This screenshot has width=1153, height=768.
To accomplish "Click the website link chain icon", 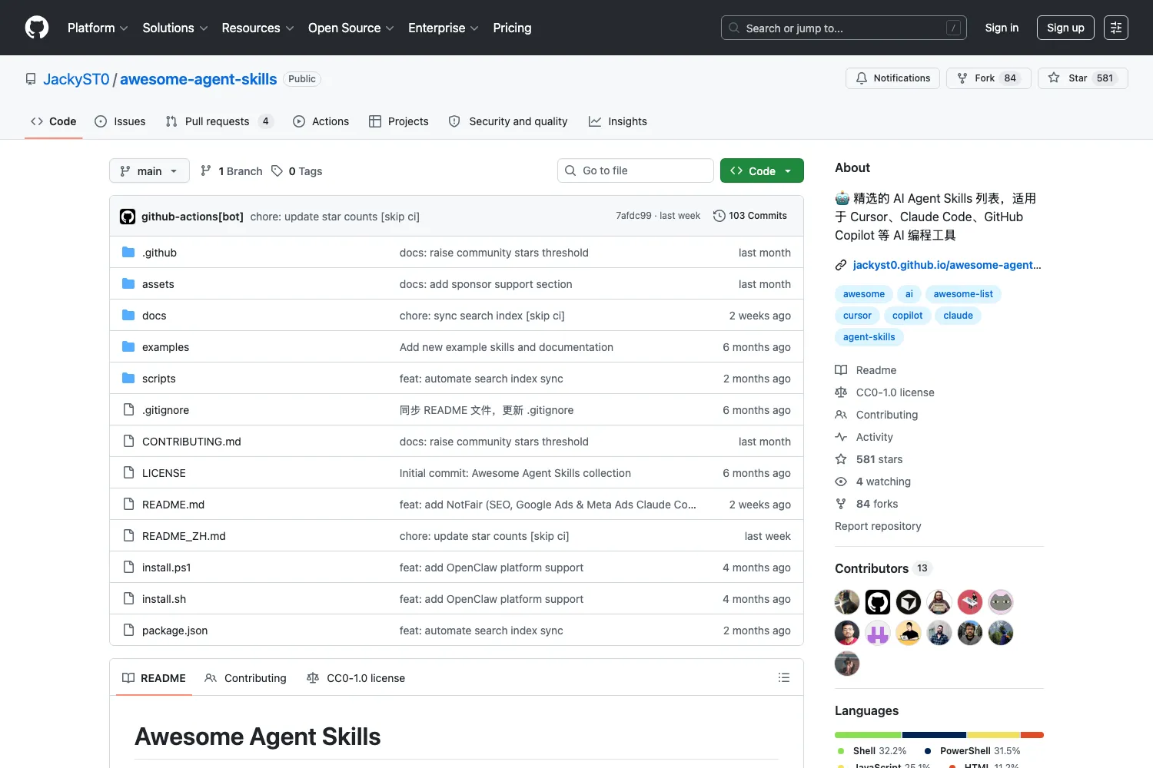I will click(x=841, y=265).
